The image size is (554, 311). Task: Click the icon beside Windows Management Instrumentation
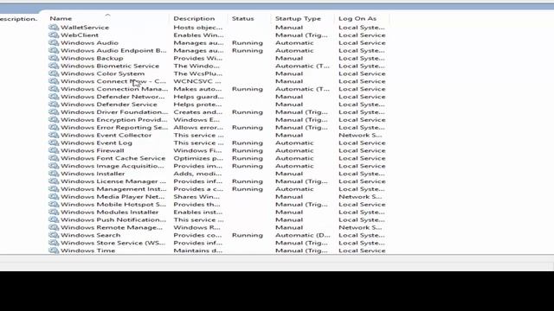pos(54,189)
